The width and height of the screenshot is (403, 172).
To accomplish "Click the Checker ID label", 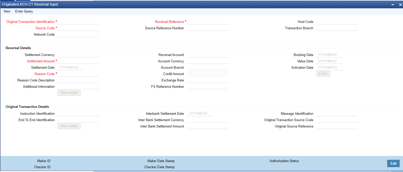I will point(42,167).
